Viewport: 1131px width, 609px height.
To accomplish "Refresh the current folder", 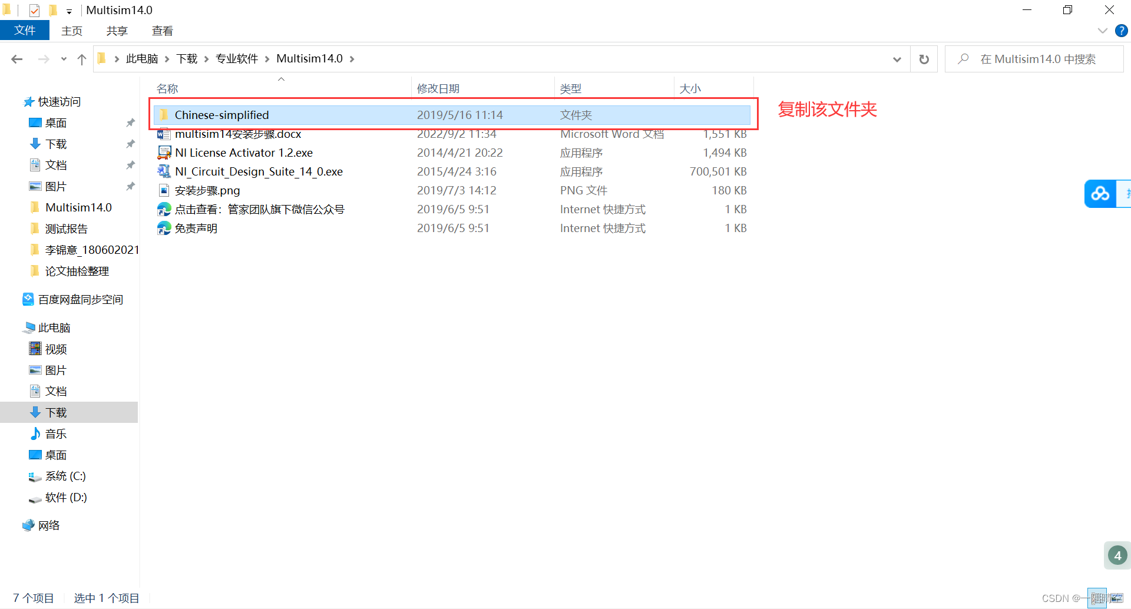I will click(924, 59).
